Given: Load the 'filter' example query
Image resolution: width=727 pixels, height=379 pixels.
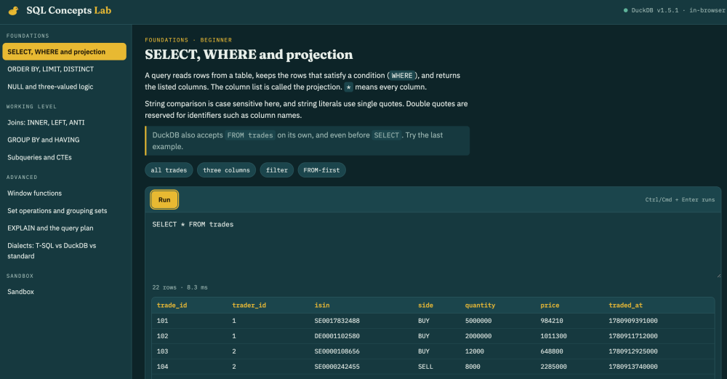Looking at the screenshot, I should coord(277,170).
